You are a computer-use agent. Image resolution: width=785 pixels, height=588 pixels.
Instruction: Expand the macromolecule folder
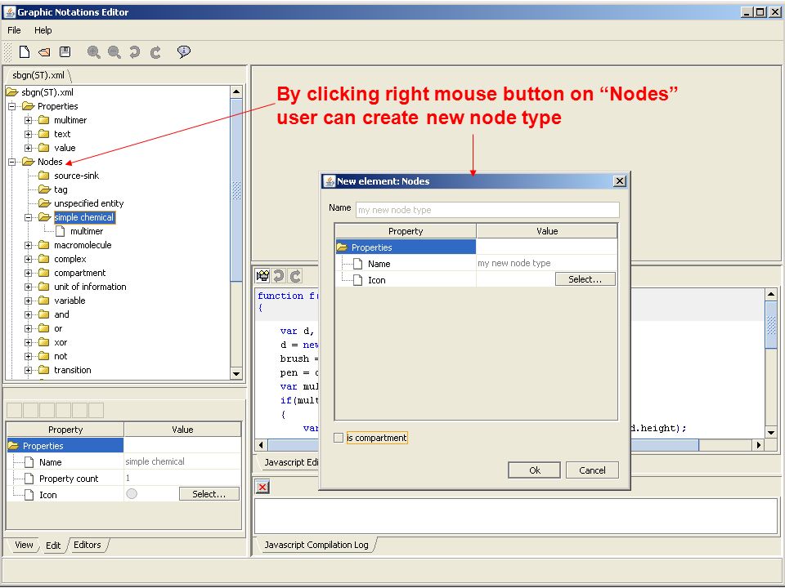28,245
